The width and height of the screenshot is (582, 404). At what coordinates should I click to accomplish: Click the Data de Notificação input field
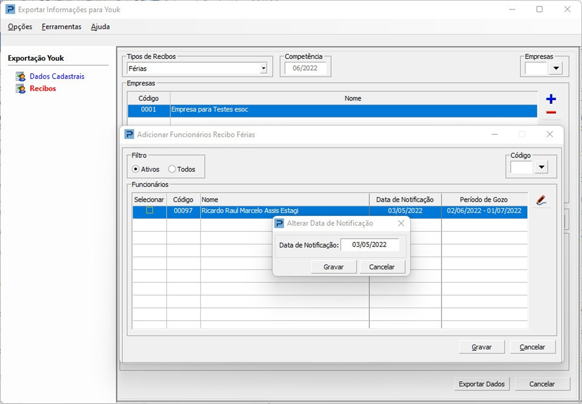click(369, 245)
